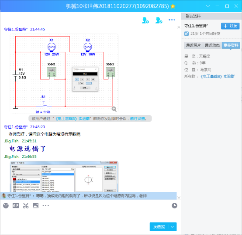Switch to the 最近照片 tab

click(194, 45)
